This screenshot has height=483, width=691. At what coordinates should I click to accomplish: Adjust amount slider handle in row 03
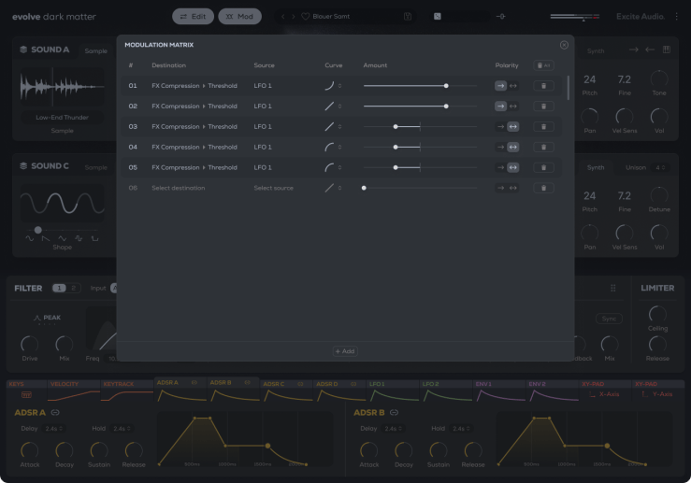point(396,127)
